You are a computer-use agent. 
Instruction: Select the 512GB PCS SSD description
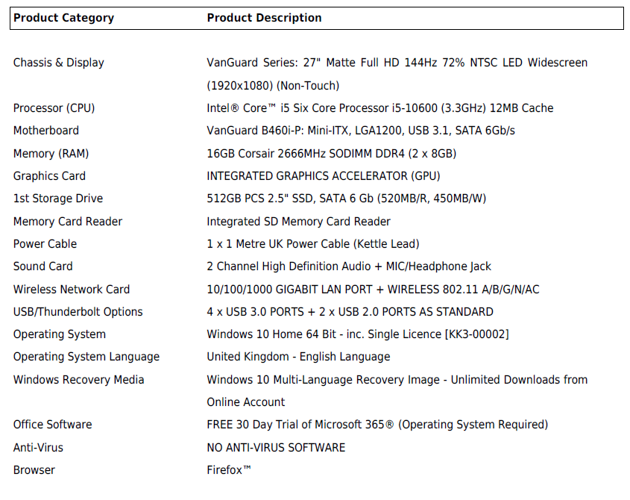click(x=346, y=199)
